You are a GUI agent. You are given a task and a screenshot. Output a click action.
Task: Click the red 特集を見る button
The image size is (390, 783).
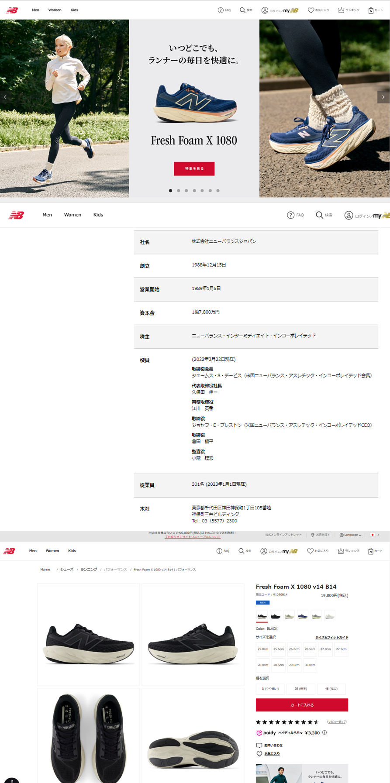pyautogui.click(x=194, y=168)
